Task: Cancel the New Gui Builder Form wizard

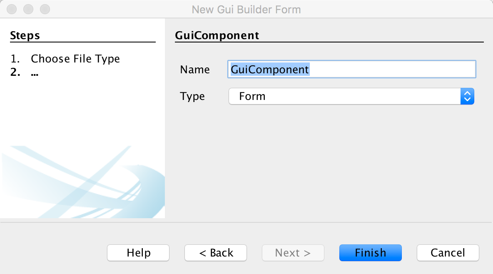Action: [x=448, y=253]
